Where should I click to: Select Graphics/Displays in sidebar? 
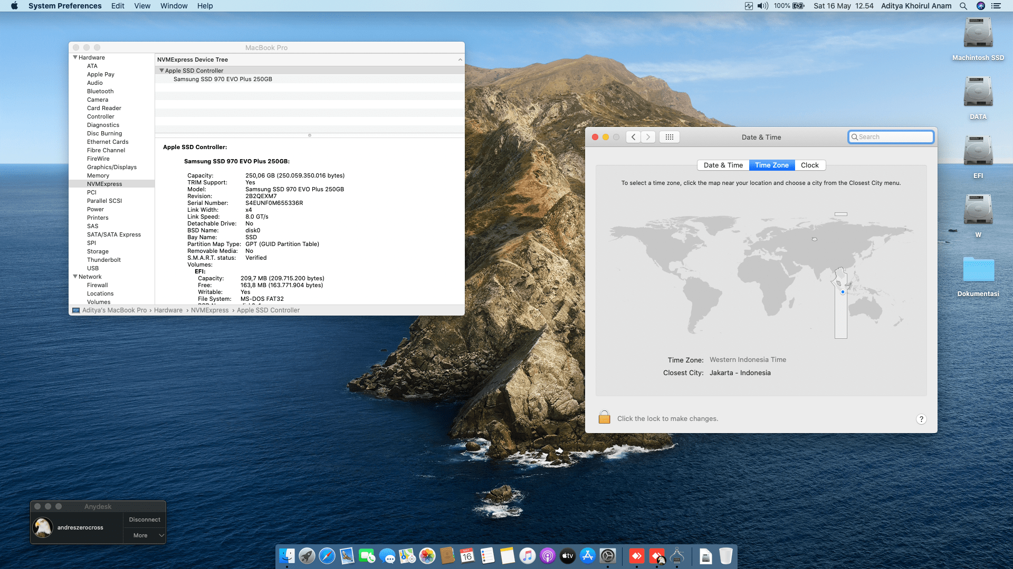coord(112,167)
